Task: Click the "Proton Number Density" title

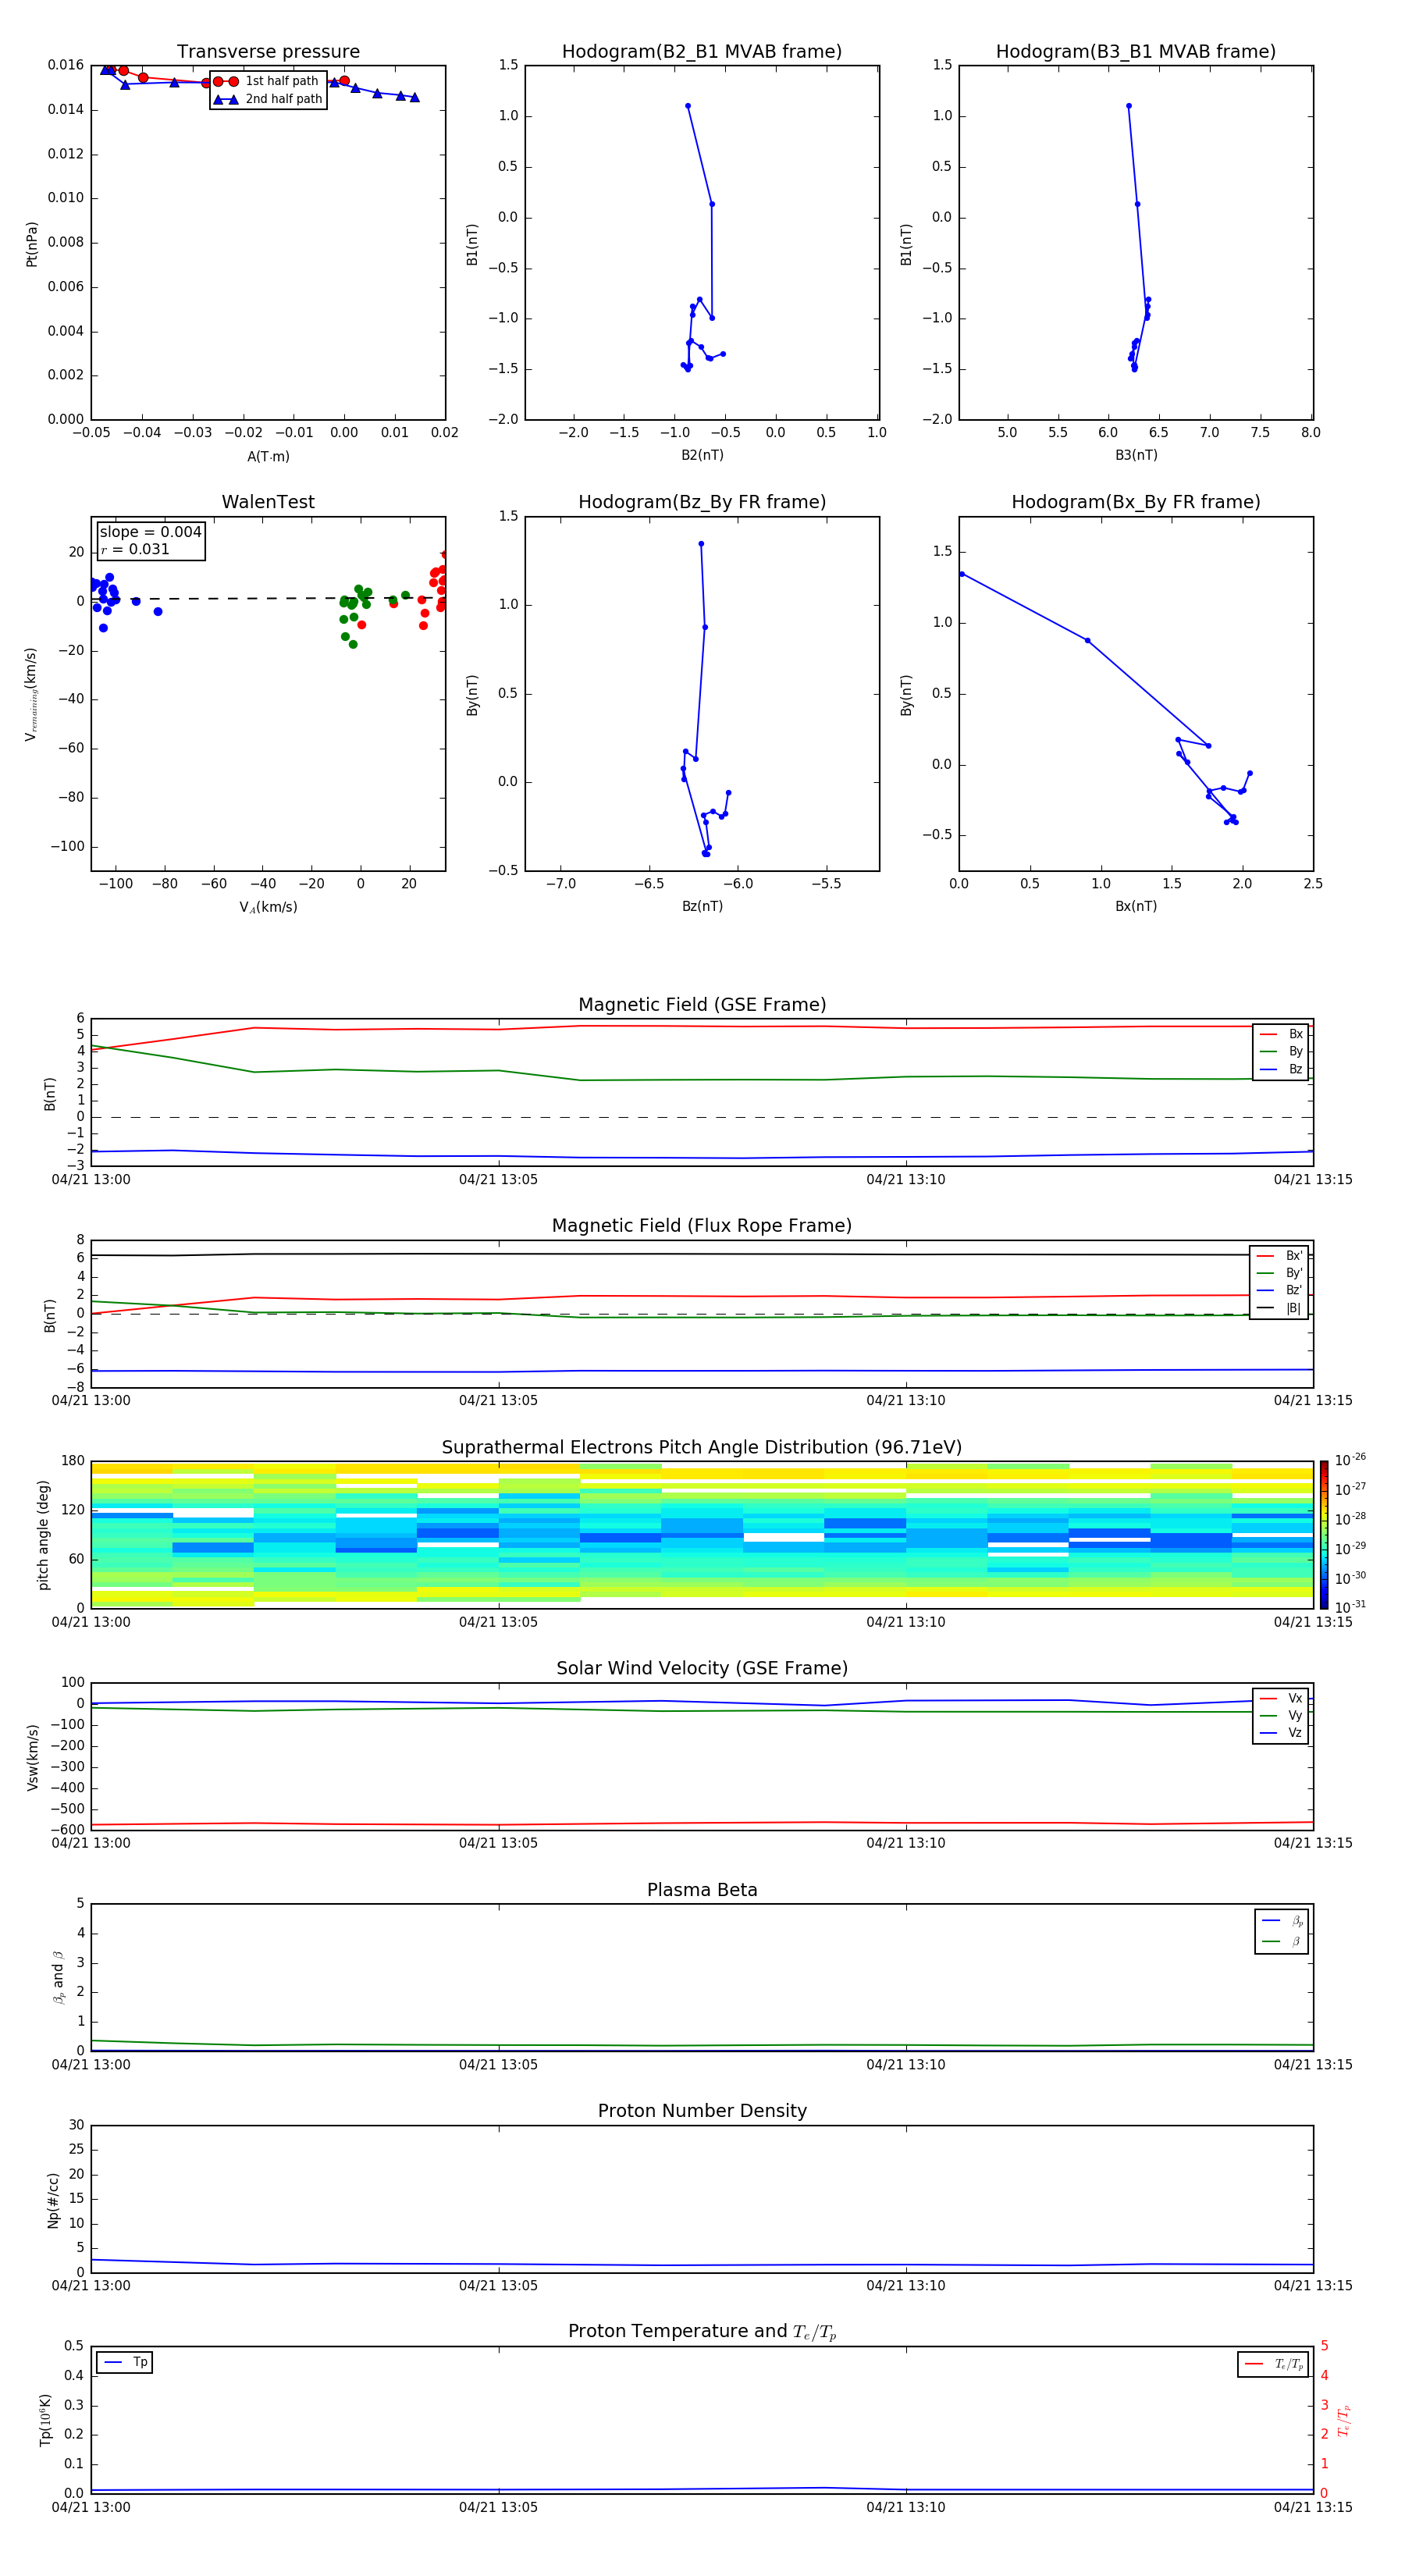Action: click(x=702, y=2111)
